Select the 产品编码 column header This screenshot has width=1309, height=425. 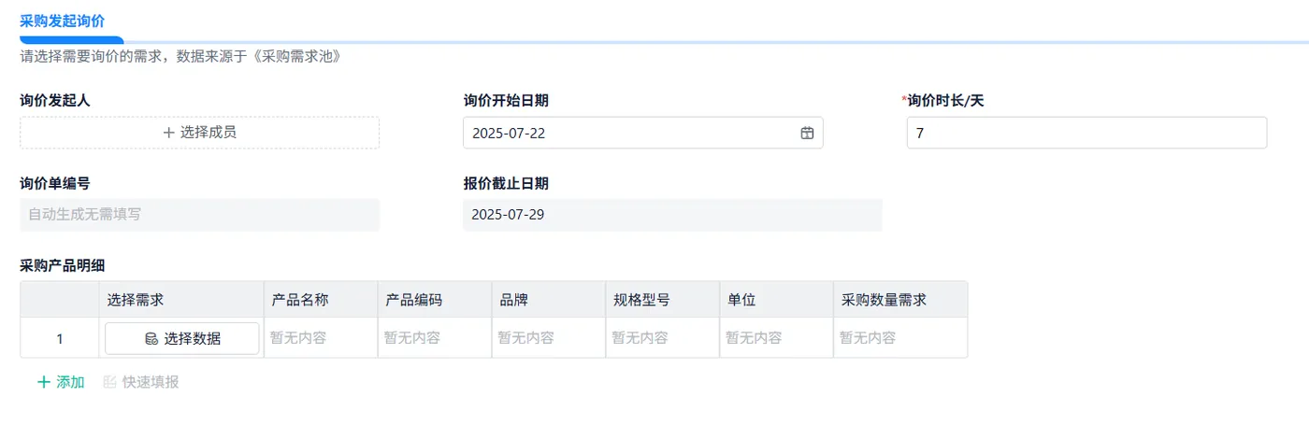tap(414, 300)
